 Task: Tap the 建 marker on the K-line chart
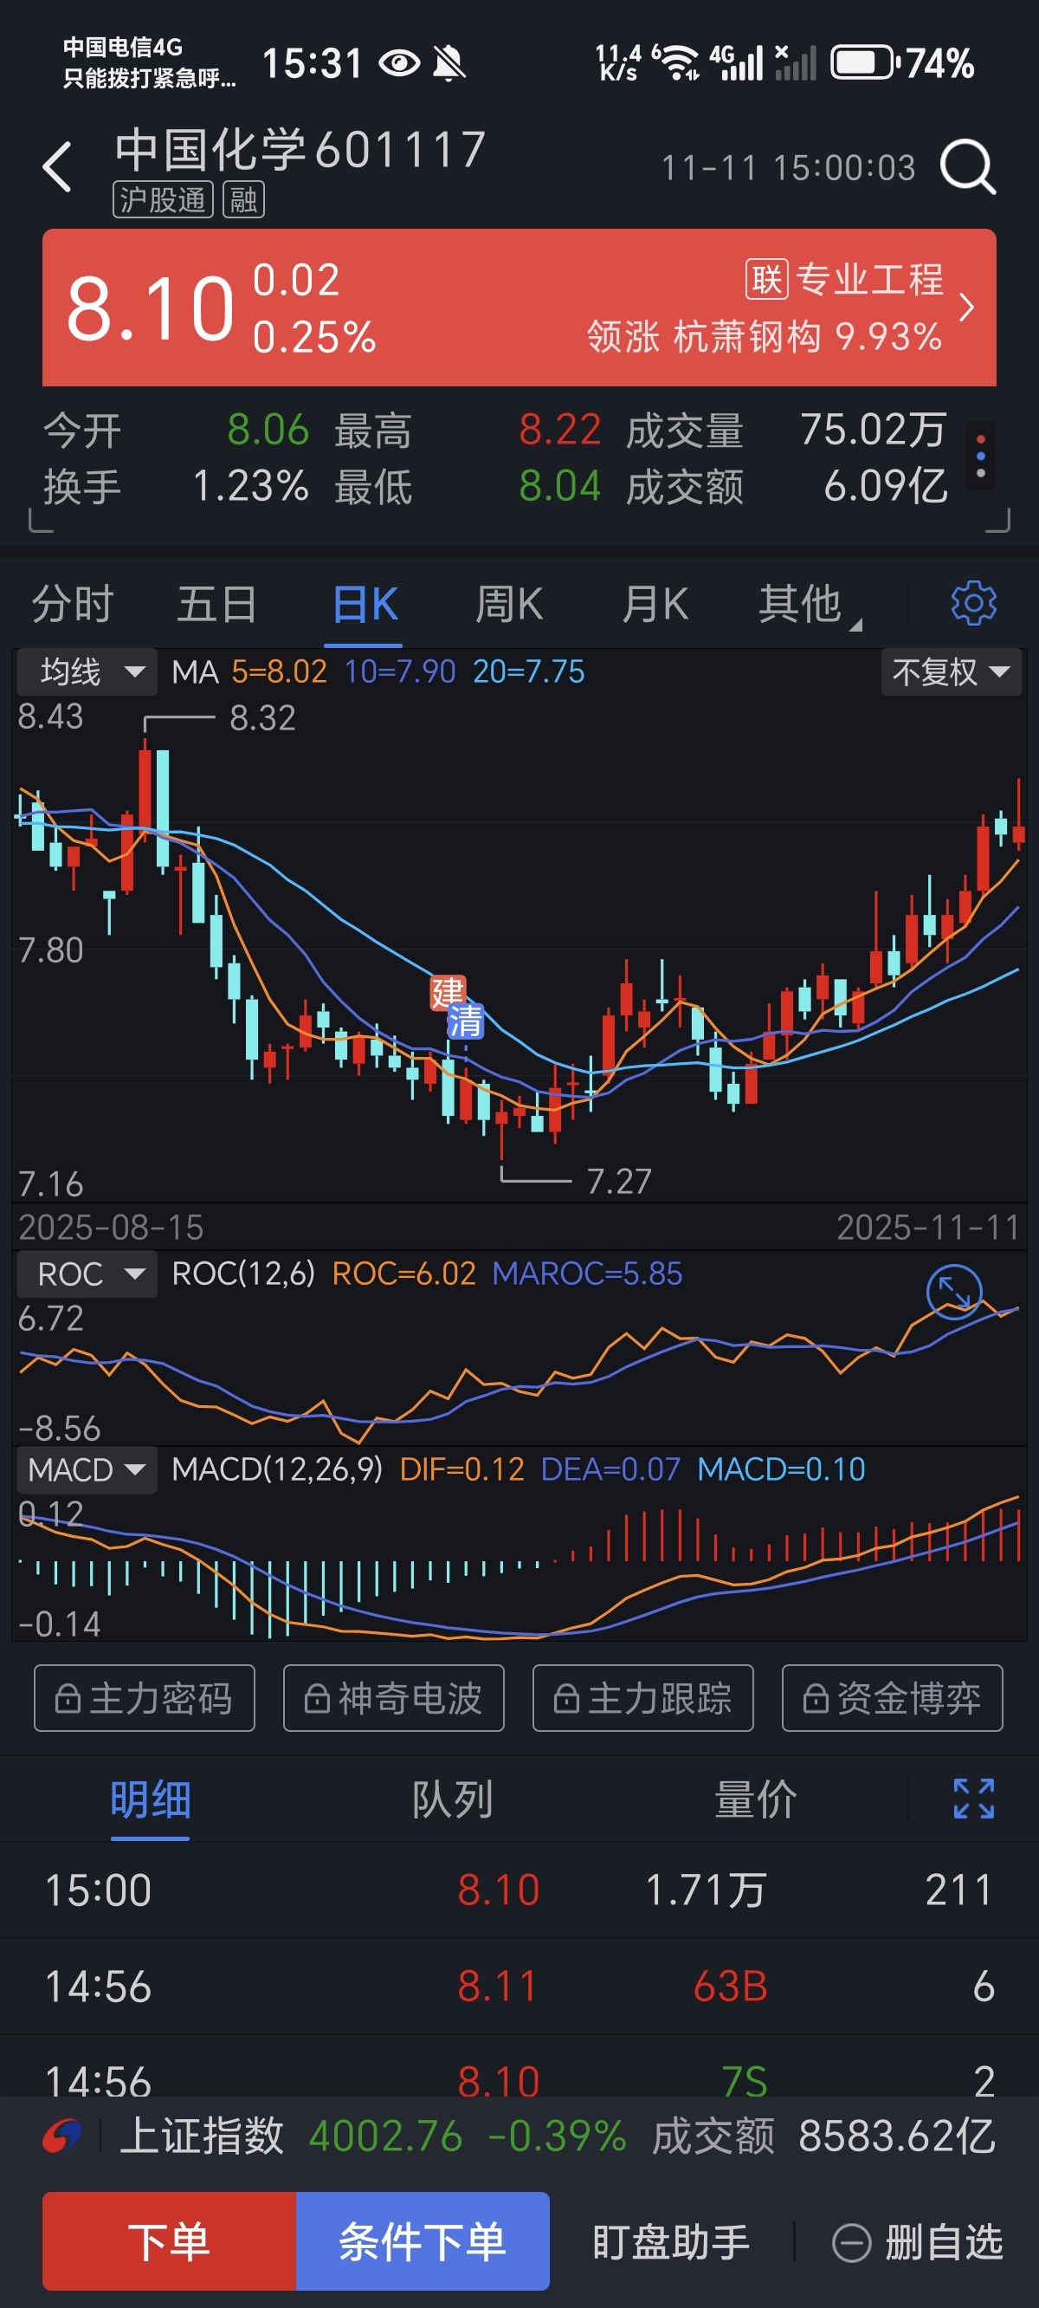pyautogui.click(x=448, y=992)
